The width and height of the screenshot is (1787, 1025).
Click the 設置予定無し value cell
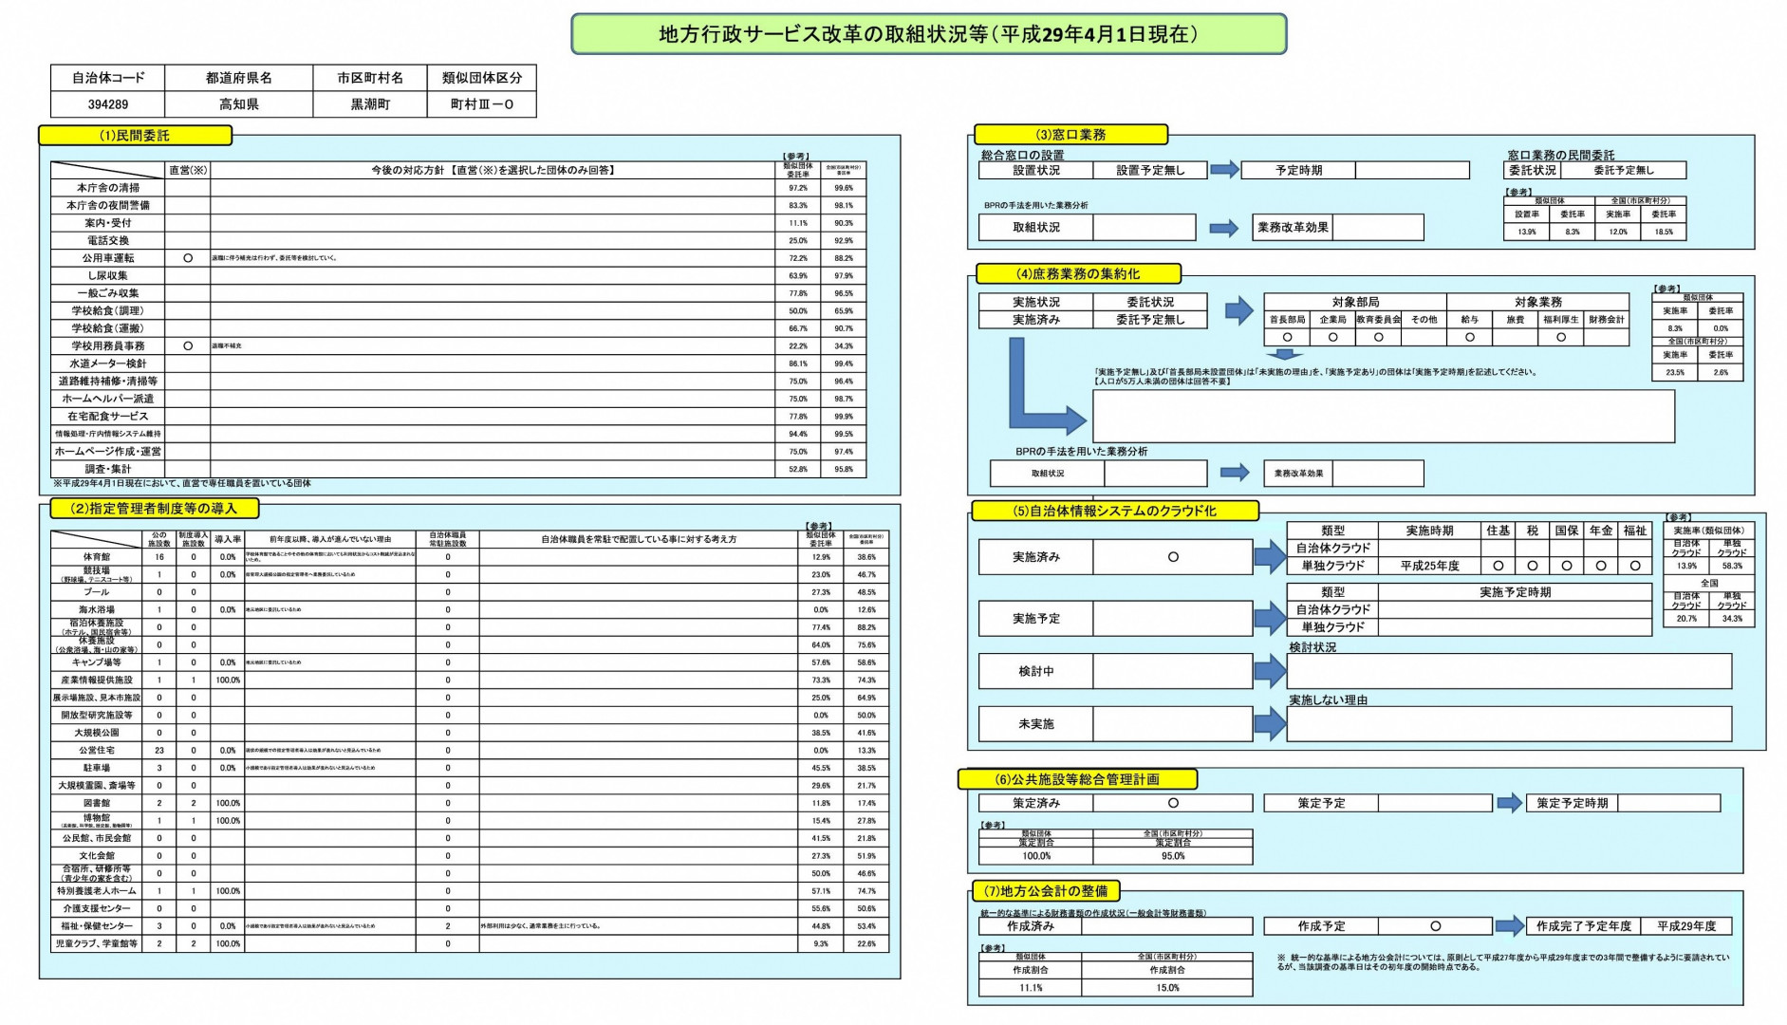tap(1150, 170)
